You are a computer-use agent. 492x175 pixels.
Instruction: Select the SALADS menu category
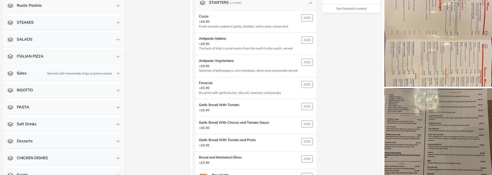[25, 40]
